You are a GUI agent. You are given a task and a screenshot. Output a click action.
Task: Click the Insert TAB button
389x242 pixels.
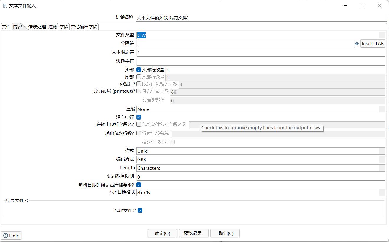point(373,44)
